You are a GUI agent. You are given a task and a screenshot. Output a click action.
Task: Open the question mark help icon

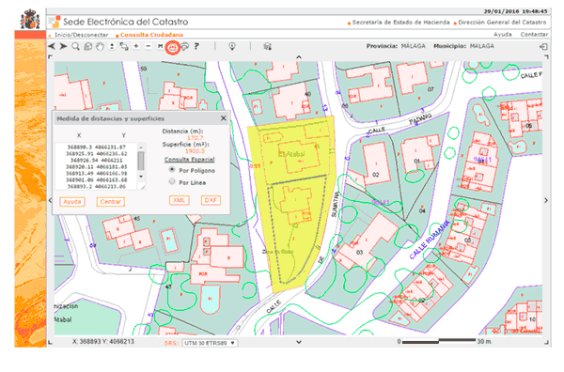(x=196, y=46)
